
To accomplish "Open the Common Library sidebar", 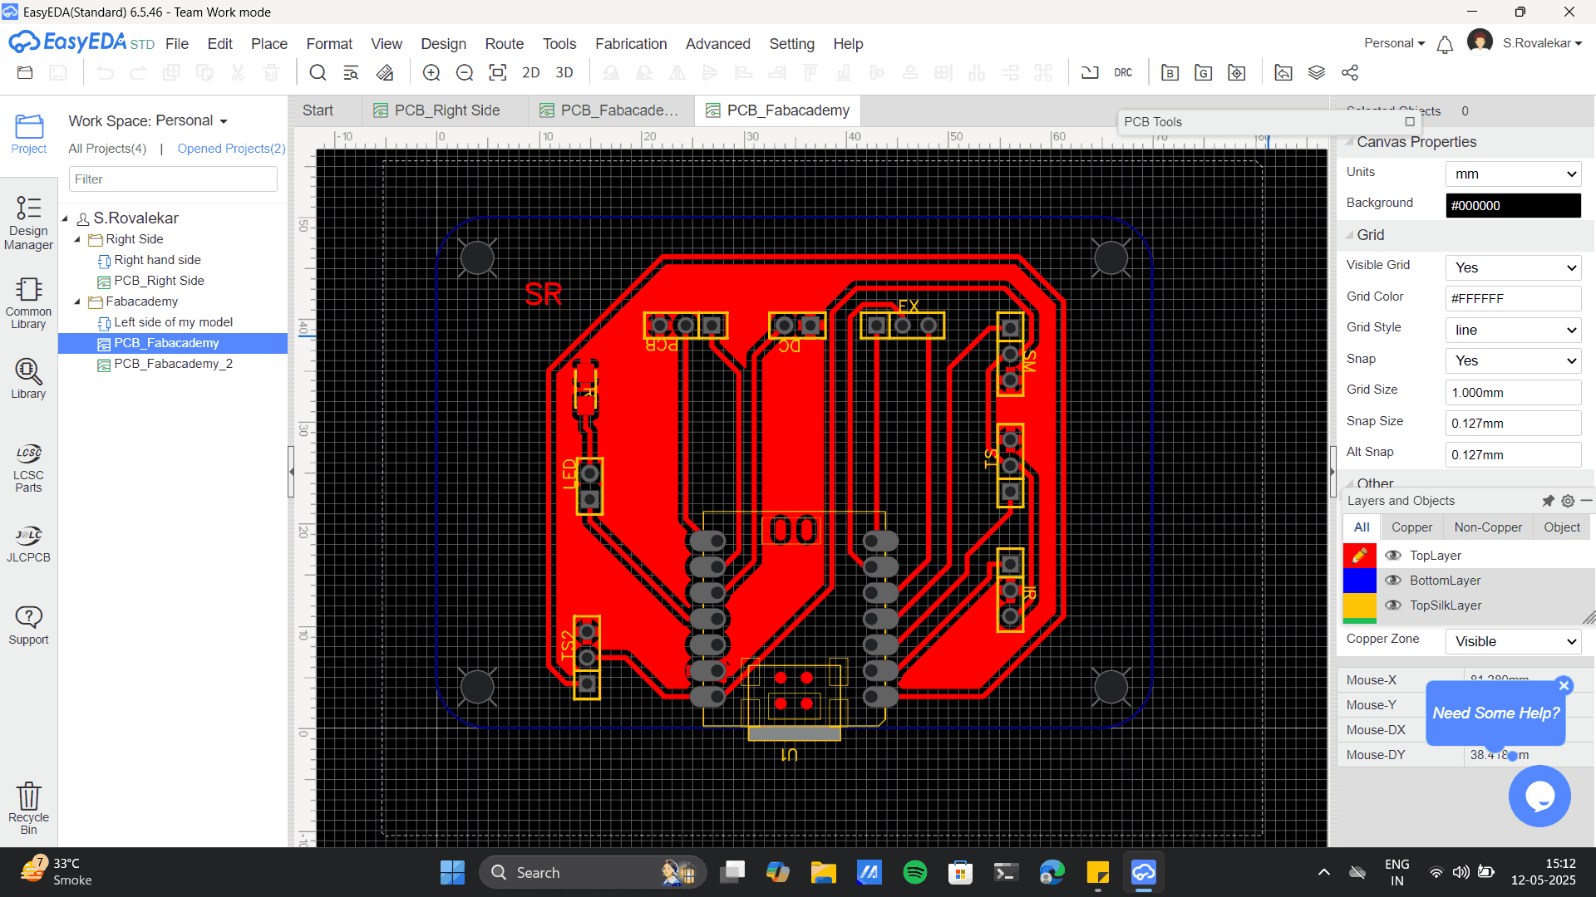I will [28, 303].
